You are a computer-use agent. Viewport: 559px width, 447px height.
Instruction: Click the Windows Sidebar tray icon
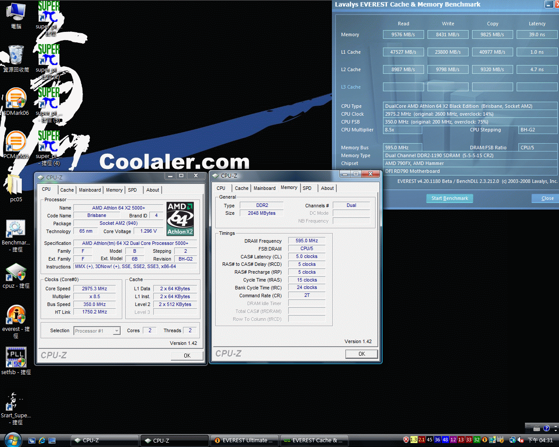492,440
